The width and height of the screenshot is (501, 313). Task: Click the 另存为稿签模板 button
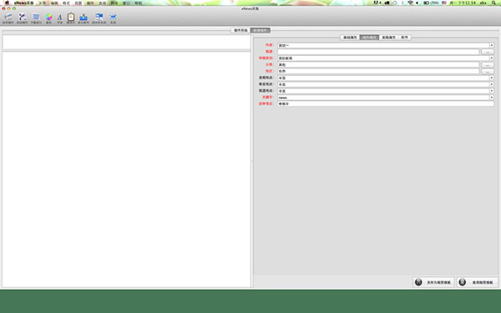tap(433, 282)
